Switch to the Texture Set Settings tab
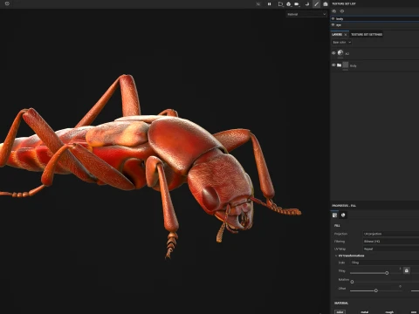Viewport: 419px width, 314px height. 367,34
